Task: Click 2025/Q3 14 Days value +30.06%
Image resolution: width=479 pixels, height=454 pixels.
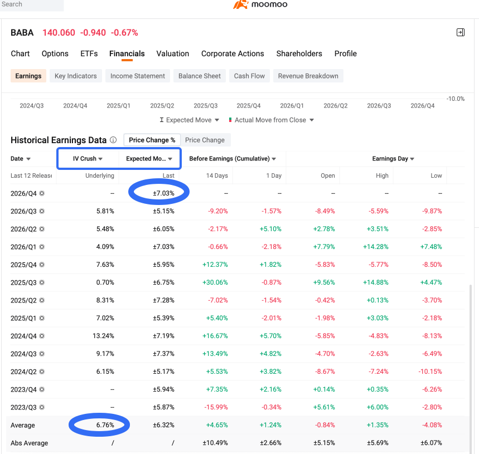Action: [215, 282]
